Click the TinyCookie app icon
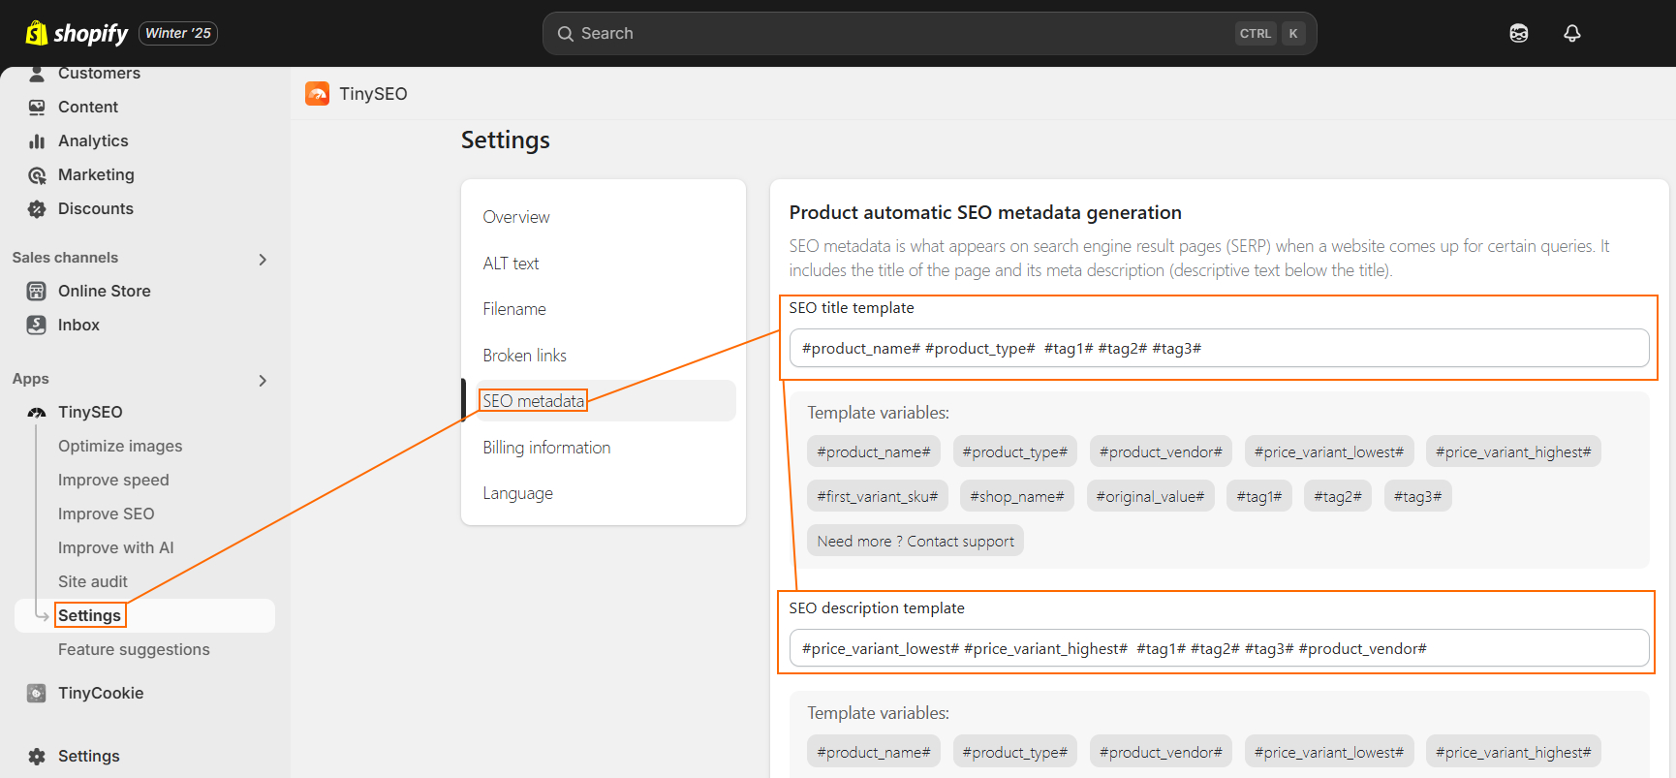 [x=37, y=693]
